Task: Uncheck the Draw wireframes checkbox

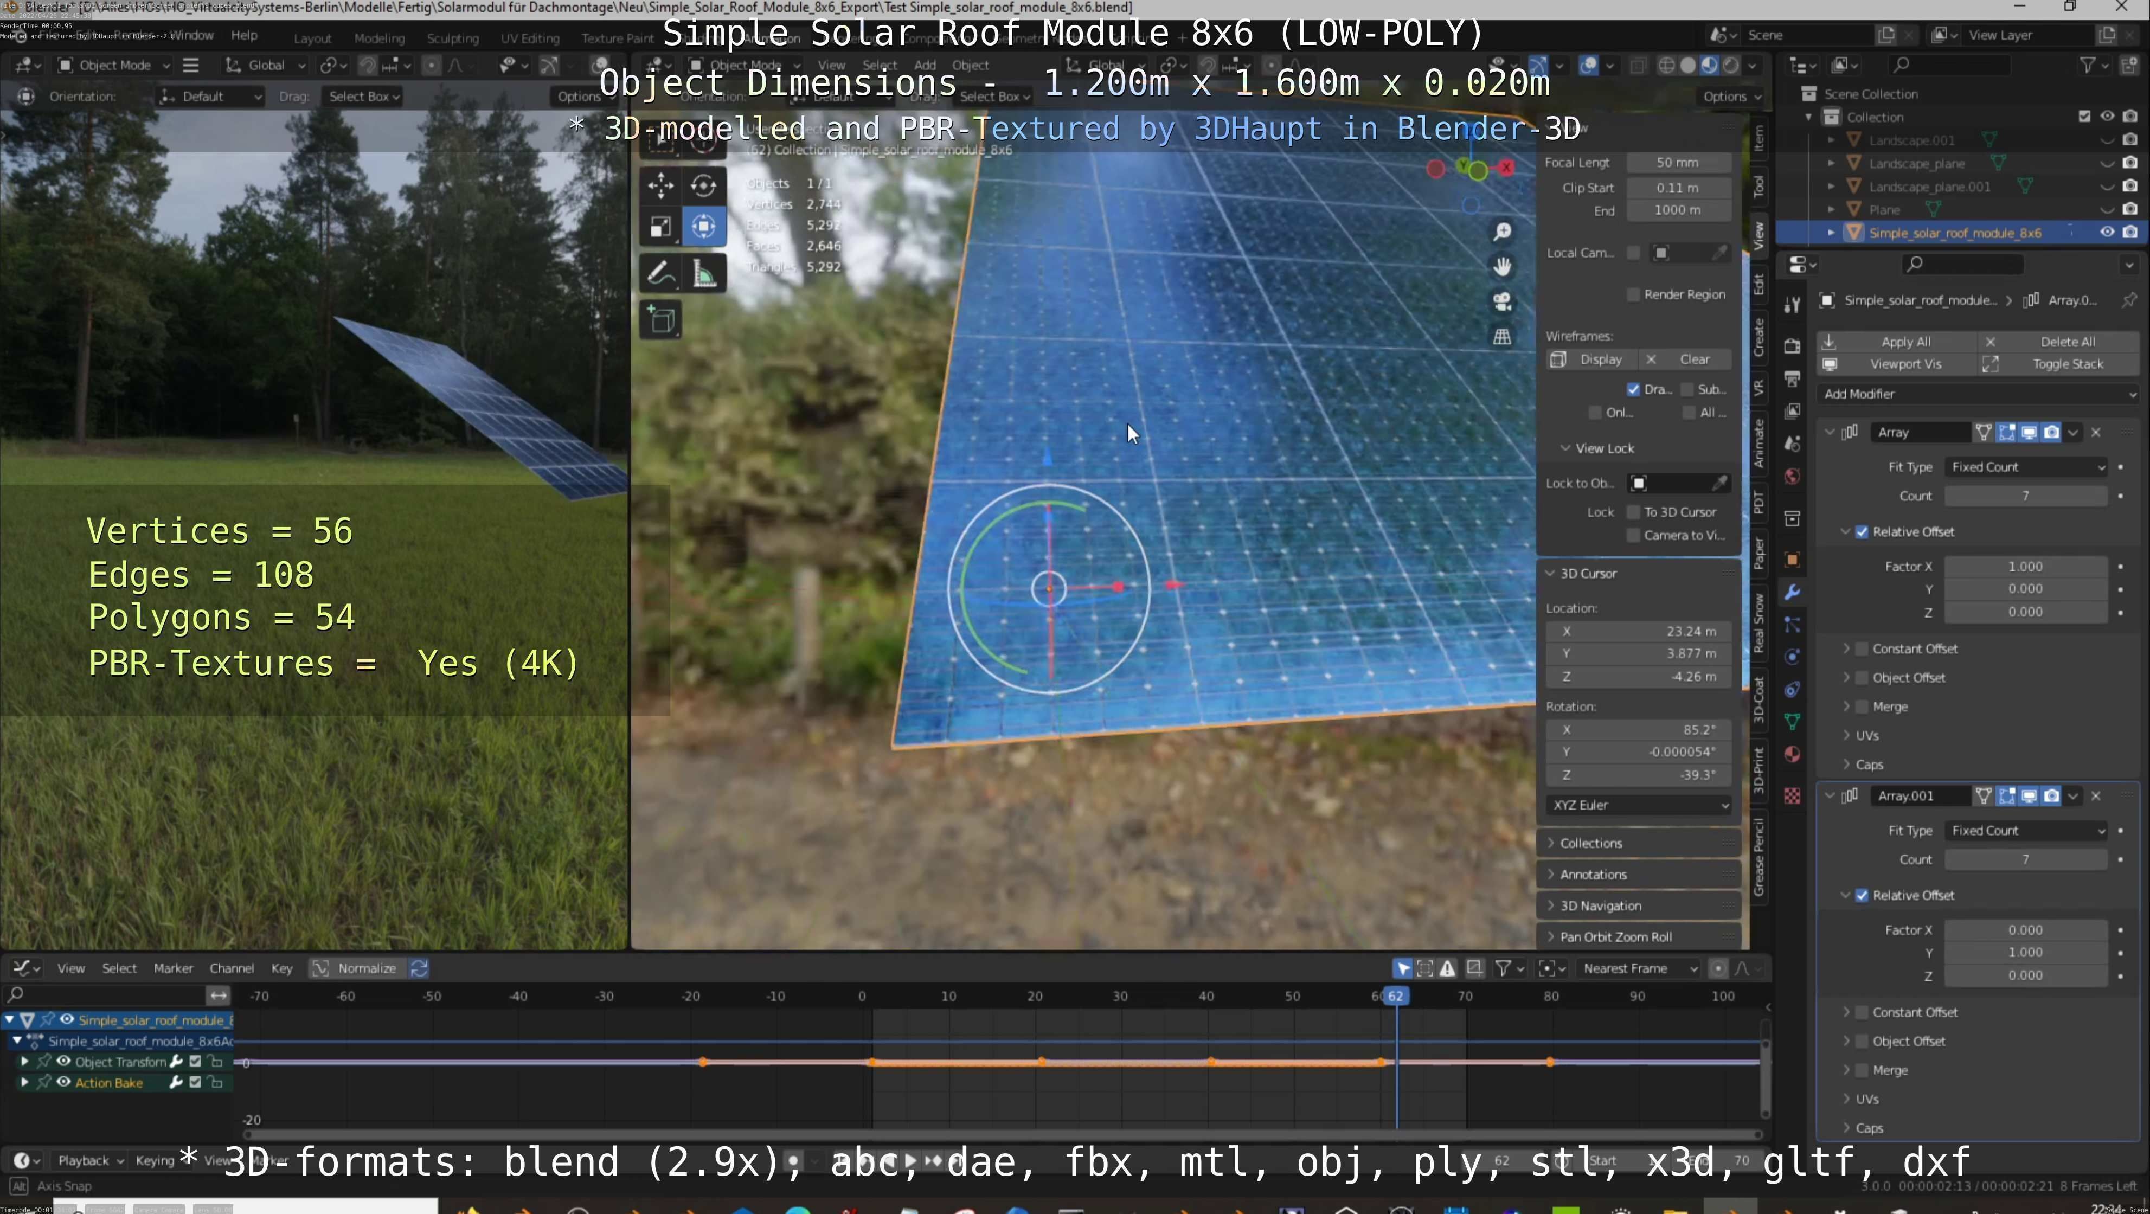Action: pos(1633,389)
